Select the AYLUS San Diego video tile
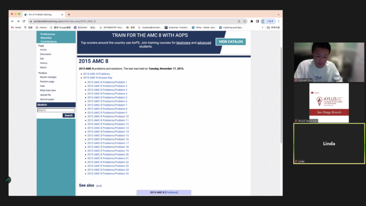 pyautogui.click(x=329, y=103)
